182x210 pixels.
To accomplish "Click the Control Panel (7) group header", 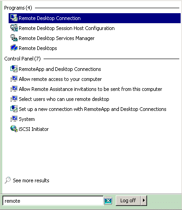I will pyautogui.click(x=22, y=59).
